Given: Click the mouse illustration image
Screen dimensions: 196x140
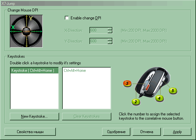Looking at the screenshot, I should [x=153, y=82].
